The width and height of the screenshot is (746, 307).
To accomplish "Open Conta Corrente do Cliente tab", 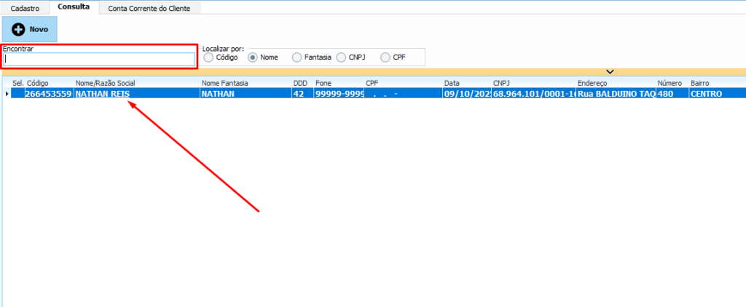I will click(149, 8).
